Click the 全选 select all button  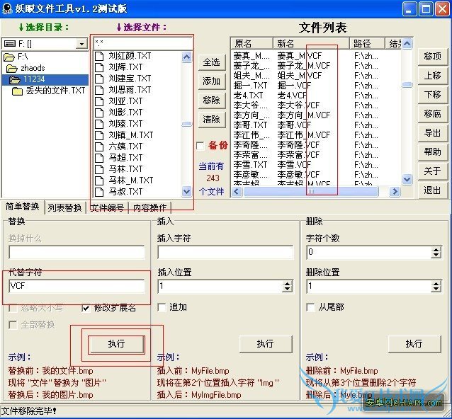pyautogui.click(x=212, y=62)
